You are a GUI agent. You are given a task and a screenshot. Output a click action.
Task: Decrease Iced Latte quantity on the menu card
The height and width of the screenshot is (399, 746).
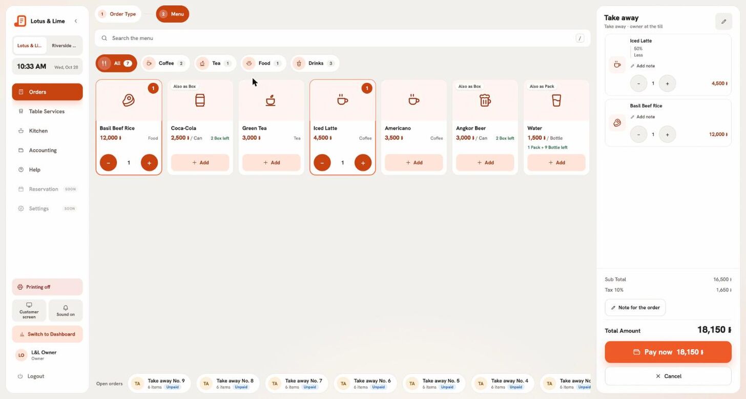pyautogui.click(x=322, y=162)
